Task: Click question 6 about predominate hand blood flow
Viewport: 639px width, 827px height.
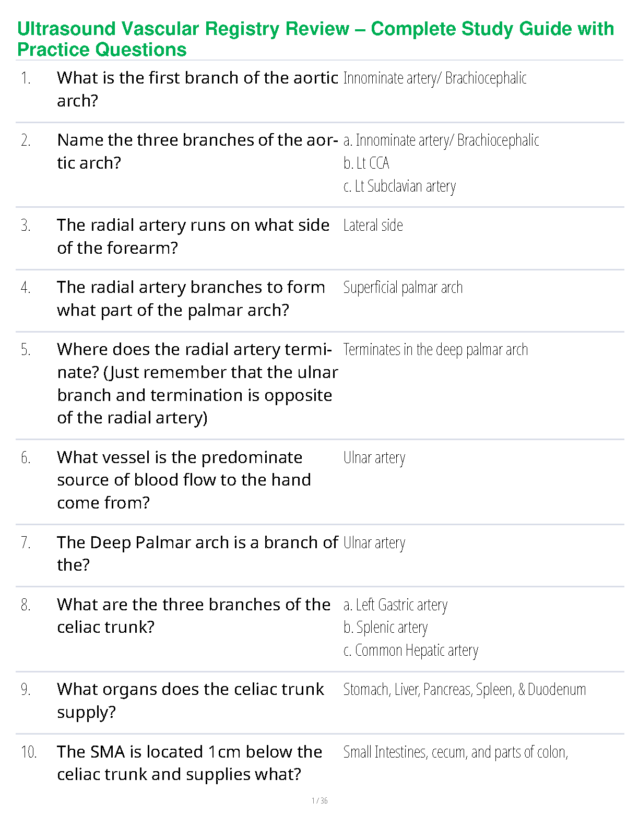Action: pos(184,480)
